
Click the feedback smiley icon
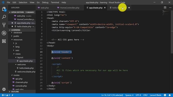pyautogui.click(x=165, y=95)
